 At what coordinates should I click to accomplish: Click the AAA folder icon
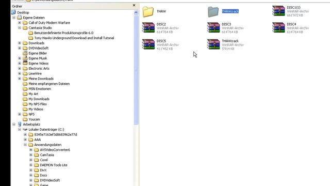(x=31, y=139)
